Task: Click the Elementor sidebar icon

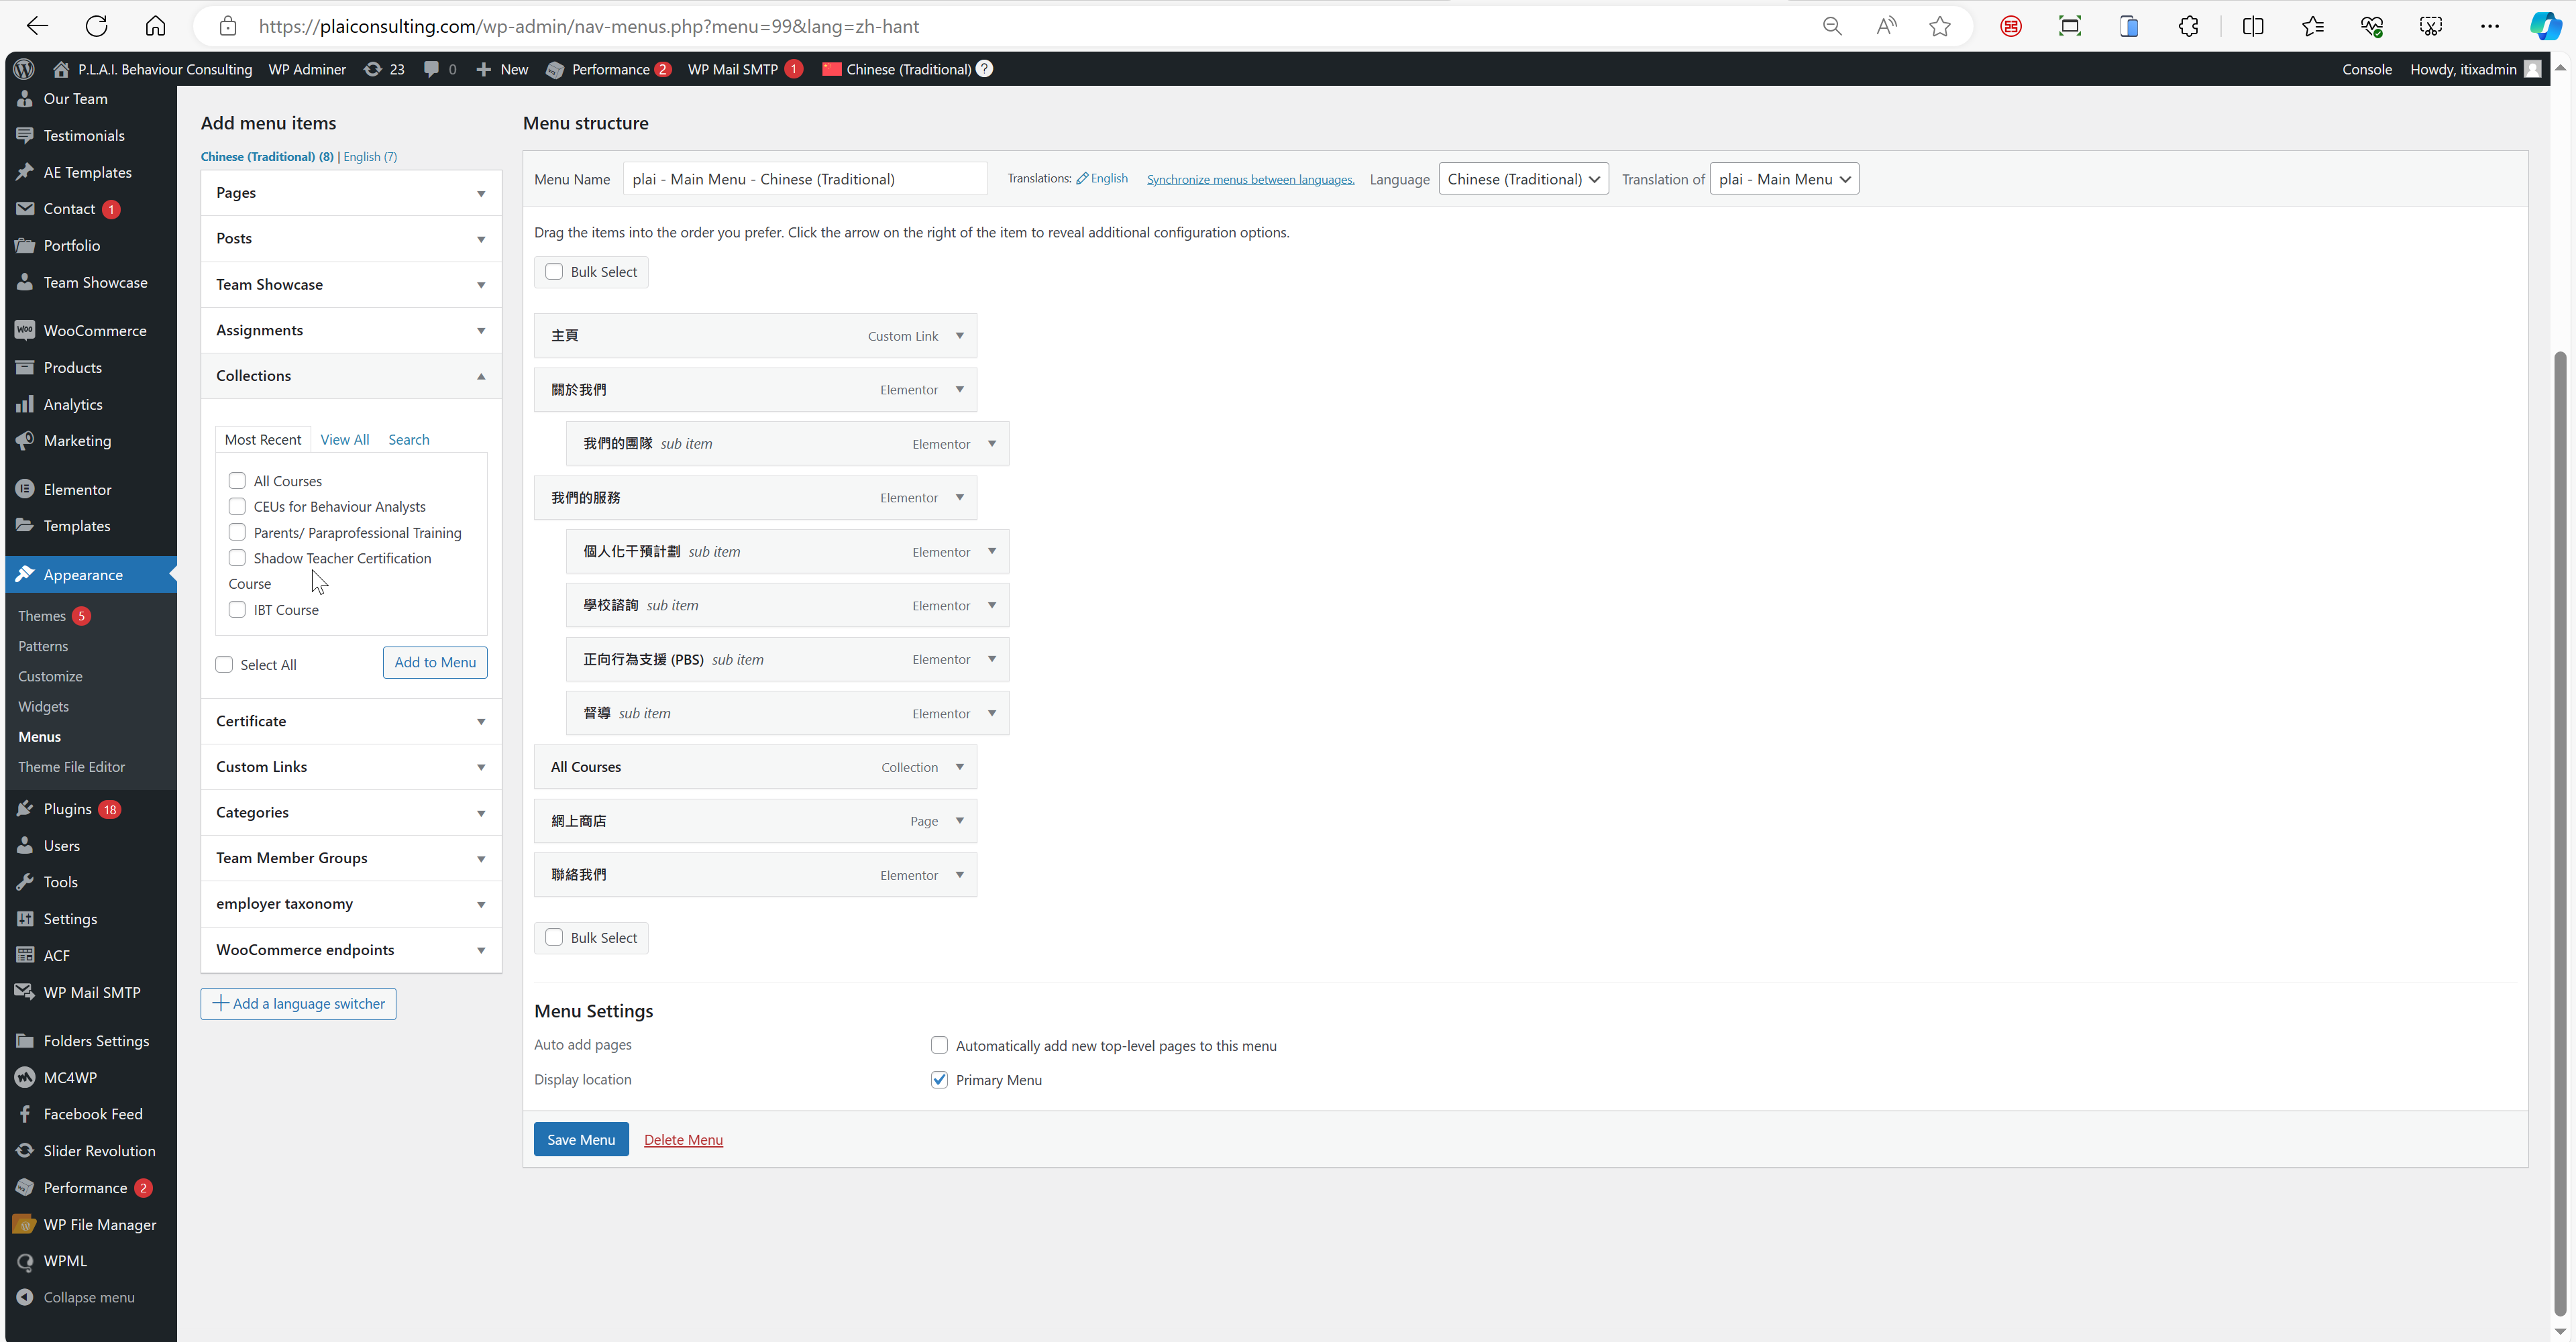Action: tap(25, 489)
